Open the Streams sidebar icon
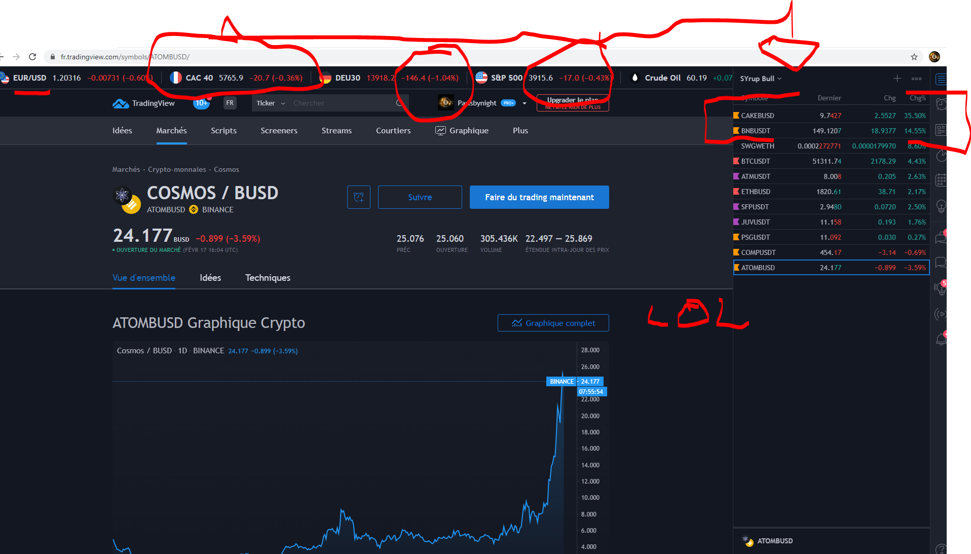 pos(941,314)
